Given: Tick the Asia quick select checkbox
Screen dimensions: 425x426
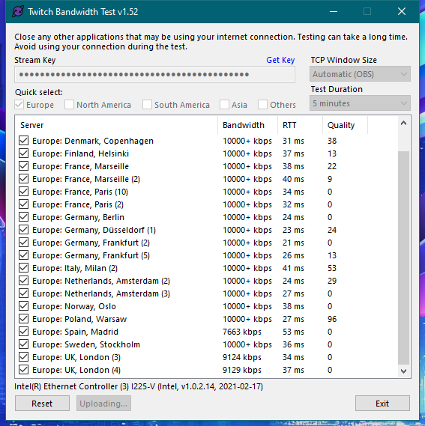Looking at the screenshot, I should 224,105.
